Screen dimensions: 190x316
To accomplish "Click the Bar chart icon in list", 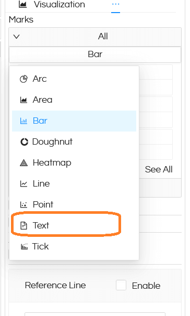I will point(23,121).
